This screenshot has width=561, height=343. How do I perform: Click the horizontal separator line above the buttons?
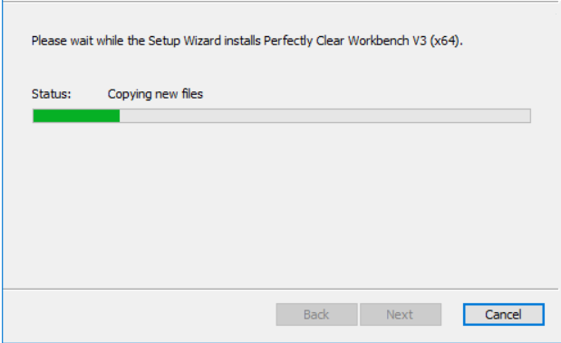(x=281, y=289)
